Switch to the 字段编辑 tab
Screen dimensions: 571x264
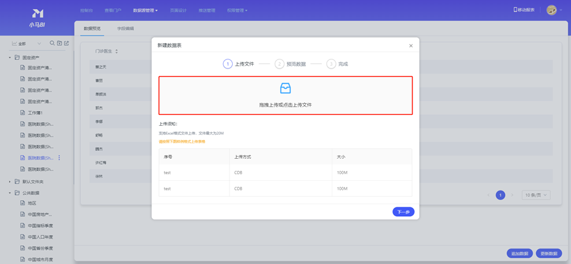[125, 28]
